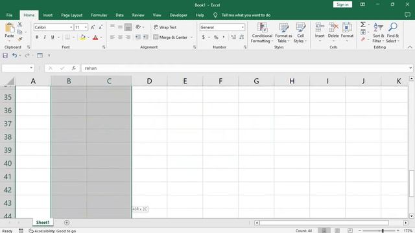
Task: Open Conditional Formatting menu
Action: click(262, 33)
